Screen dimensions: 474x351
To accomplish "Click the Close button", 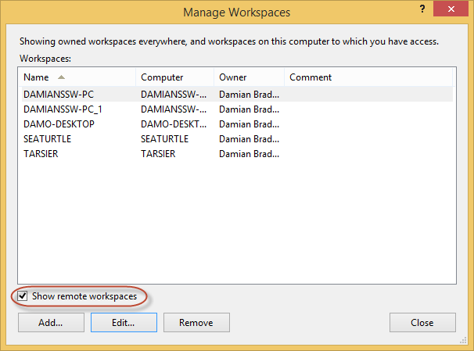I will click(x=422, y=323).
